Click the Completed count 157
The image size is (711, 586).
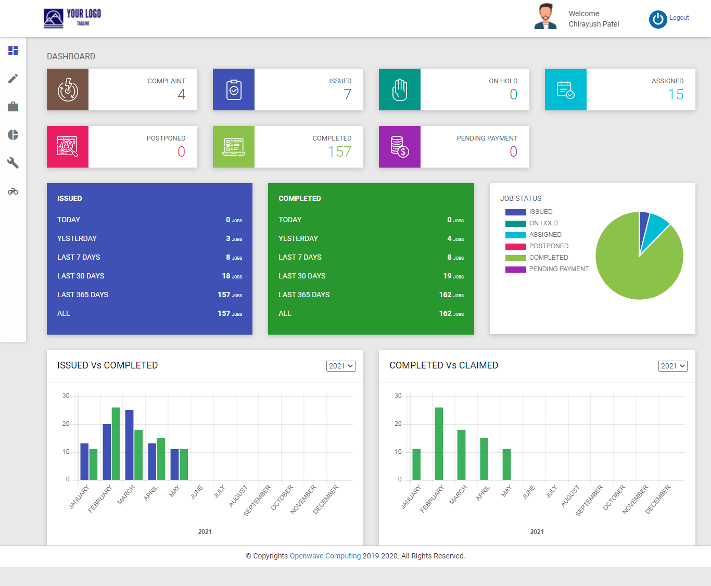coord(339,151)
